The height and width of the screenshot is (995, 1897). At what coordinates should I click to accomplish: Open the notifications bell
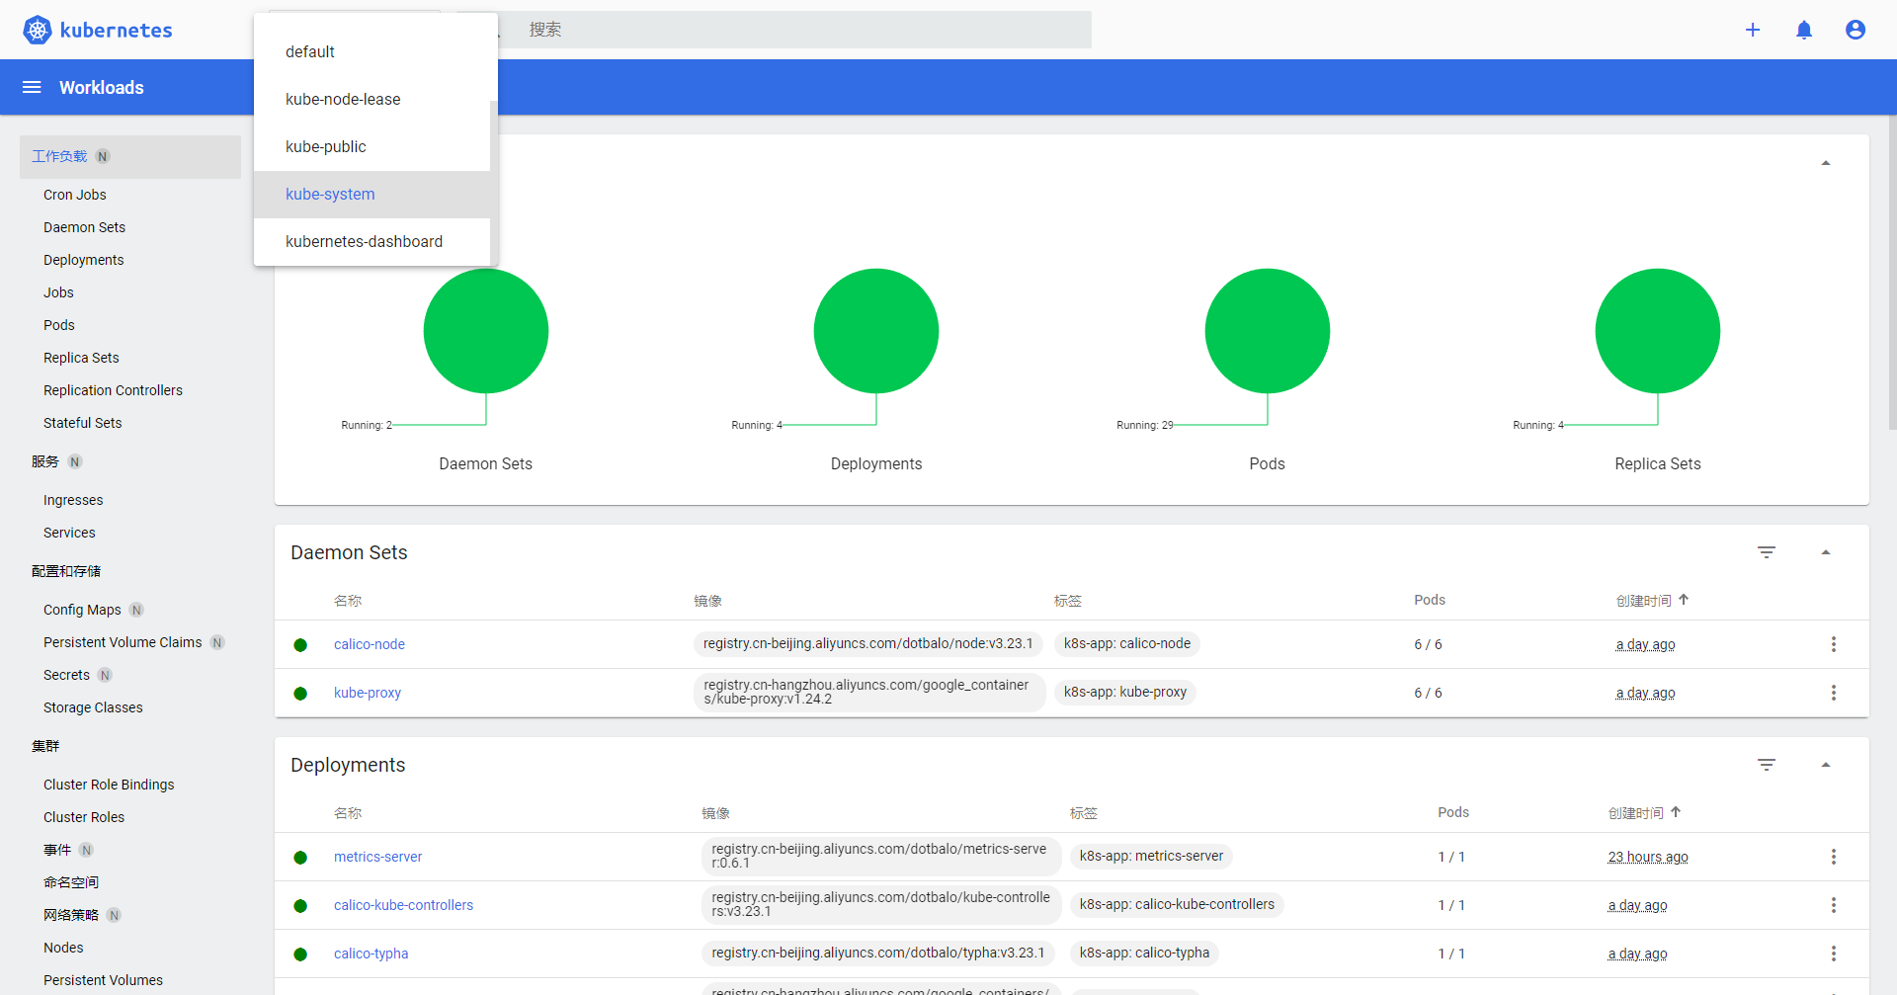coord(1804,30)
